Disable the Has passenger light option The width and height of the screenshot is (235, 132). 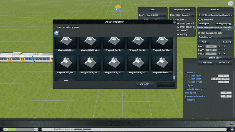tap(199, 33)
